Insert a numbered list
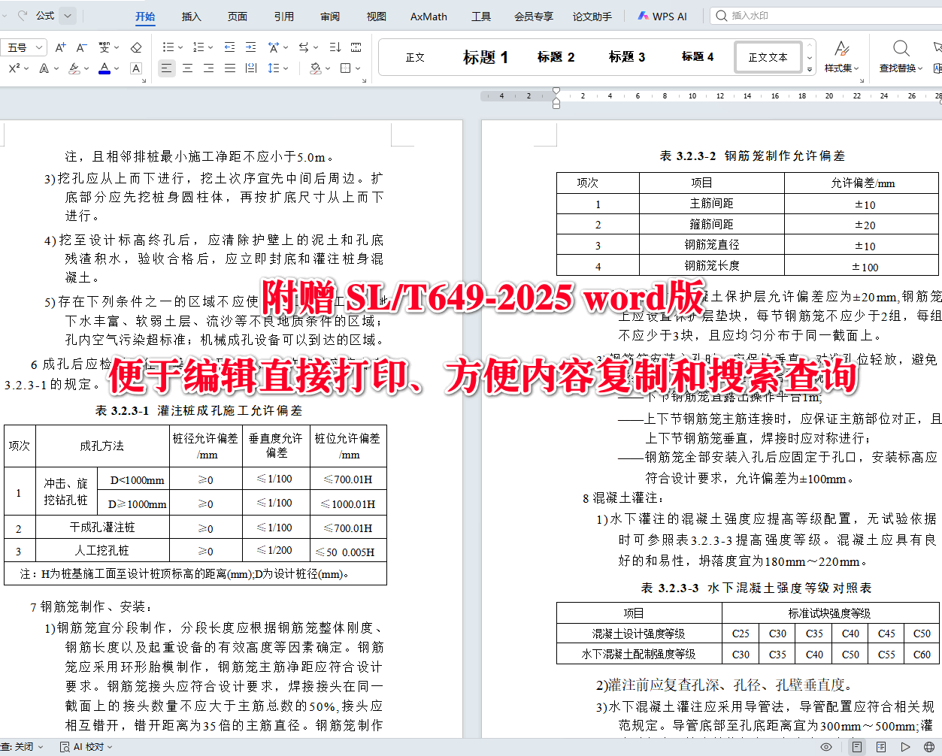This screenshot has height=756, width=942. coord(198,47)
